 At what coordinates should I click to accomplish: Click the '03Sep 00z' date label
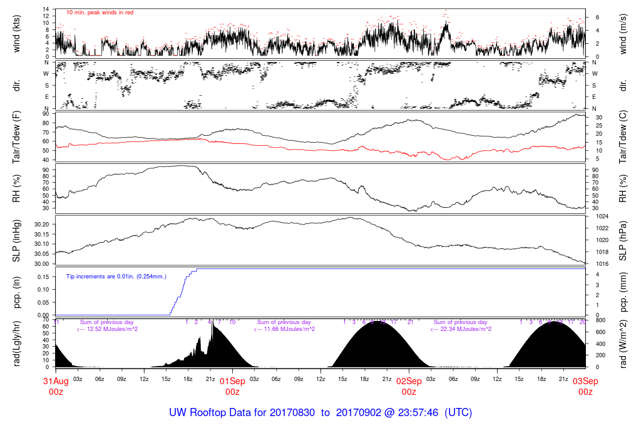(585, 387)
